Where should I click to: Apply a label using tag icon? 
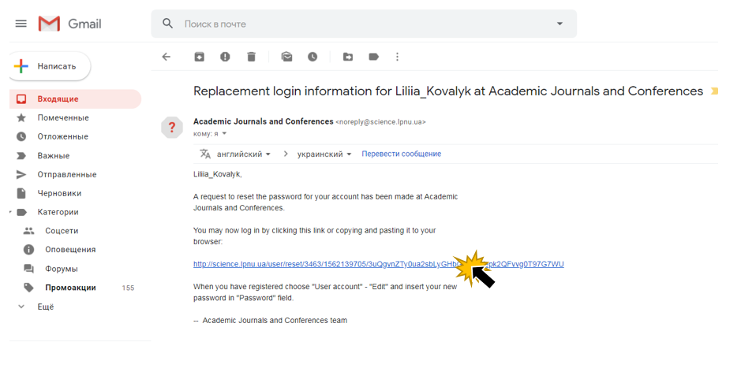point(373,57)
